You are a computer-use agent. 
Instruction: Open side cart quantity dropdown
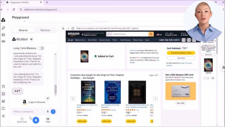click(206, 78)
